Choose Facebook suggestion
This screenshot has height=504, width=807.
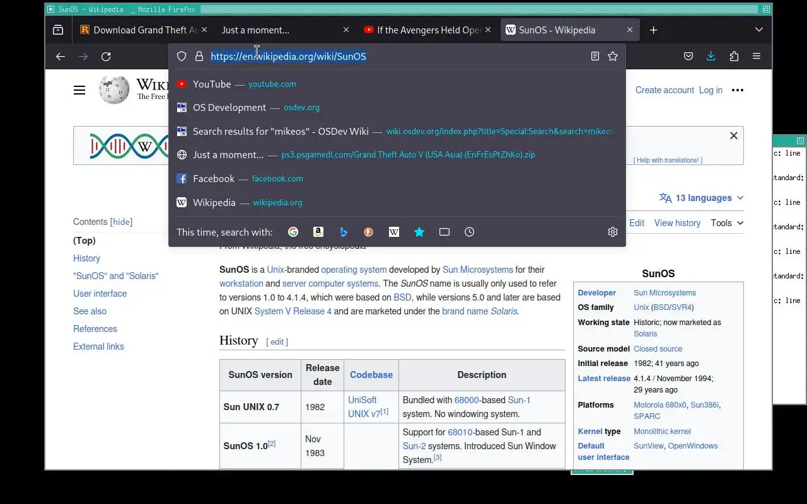397,179
